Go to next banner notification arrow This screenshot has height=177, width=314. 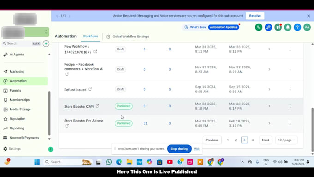pyautogui.click(x=69, y=16)
